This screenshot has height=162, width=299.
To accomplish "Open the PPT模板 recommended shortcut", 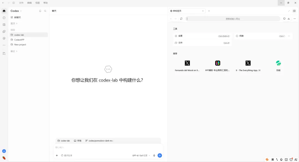I will [x=218, y=66].
